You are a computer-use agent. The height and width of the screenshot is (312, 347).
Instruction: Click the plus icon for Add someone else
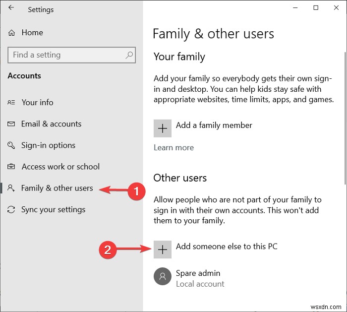163,250
